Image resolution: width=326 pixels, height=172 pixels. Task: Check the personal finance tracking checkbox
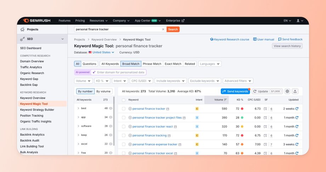pos(124,136)
